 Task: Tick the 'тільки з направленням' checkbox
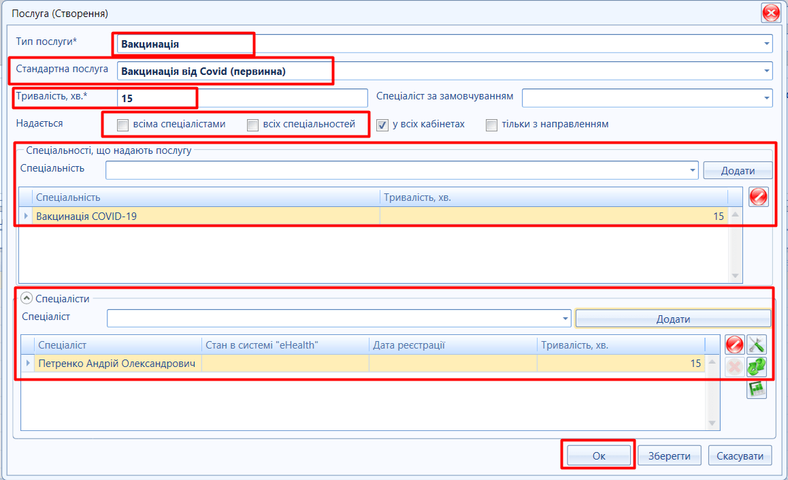tap(491, 125)
